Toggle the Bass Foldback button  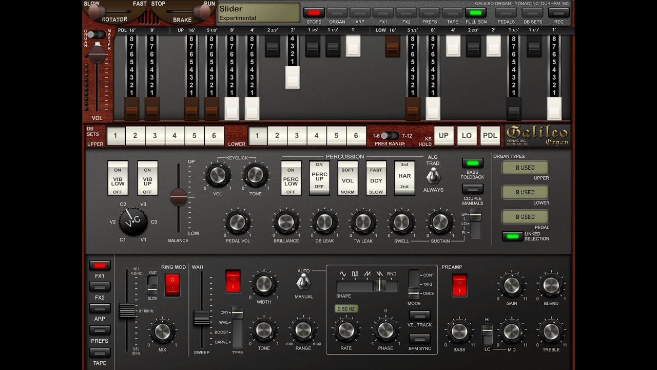[472, 163]
